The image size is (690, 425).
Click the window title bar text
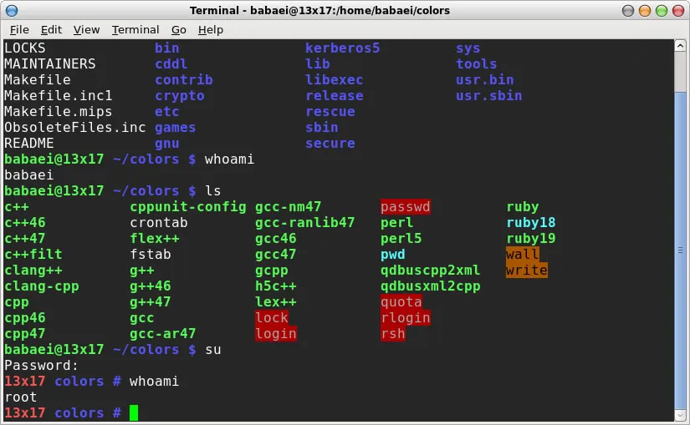tap(319, 10)
